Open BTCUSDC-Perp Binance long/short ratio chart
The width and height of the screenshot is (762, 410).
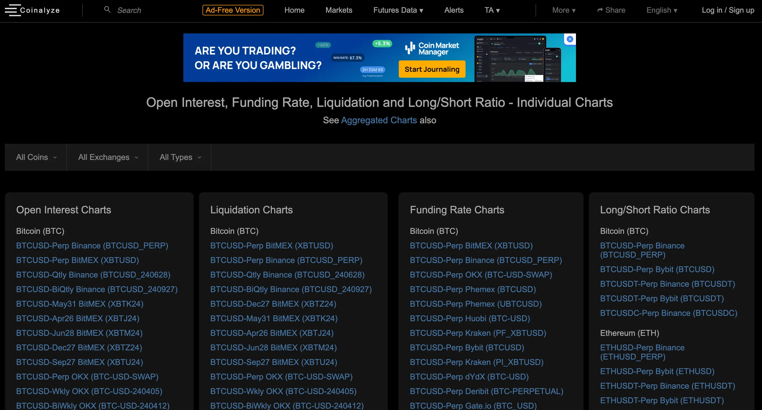pos(669,313)
